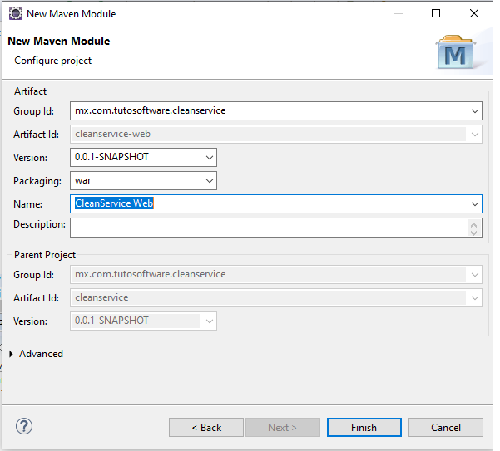
Task: Close the New Maven Module dialog
Action: (474, 13)
